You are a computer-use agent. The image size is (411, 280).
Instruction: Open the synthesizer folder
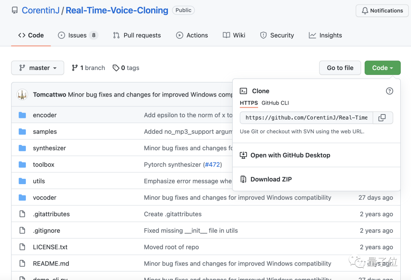click(x=49, y=148)
